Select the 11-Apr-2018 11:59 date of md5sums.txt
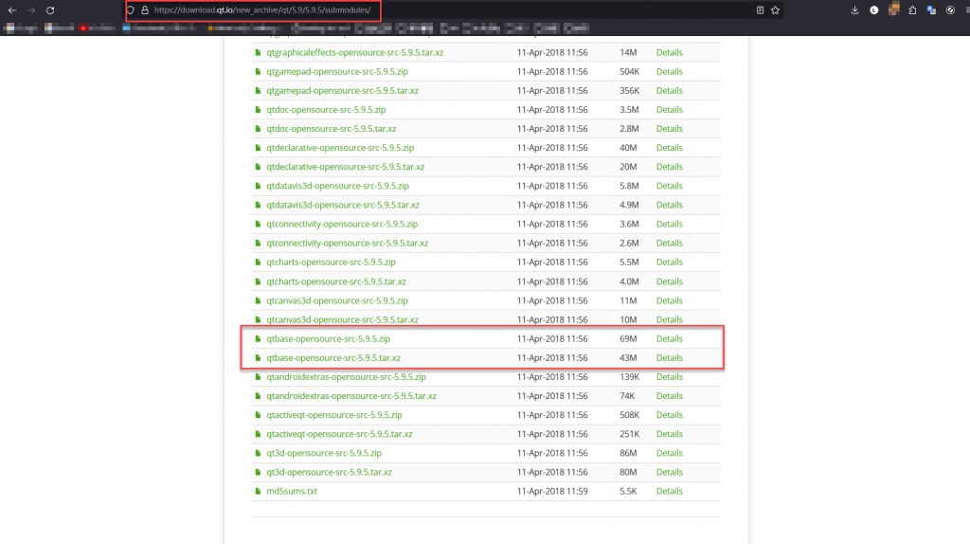The image size is (970, 544). tap(552, 491)
